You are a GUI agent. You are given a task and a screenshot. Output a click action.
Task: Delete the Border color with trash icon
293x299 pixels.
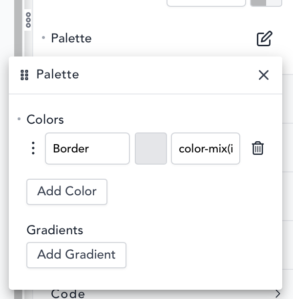click(258, 148)
